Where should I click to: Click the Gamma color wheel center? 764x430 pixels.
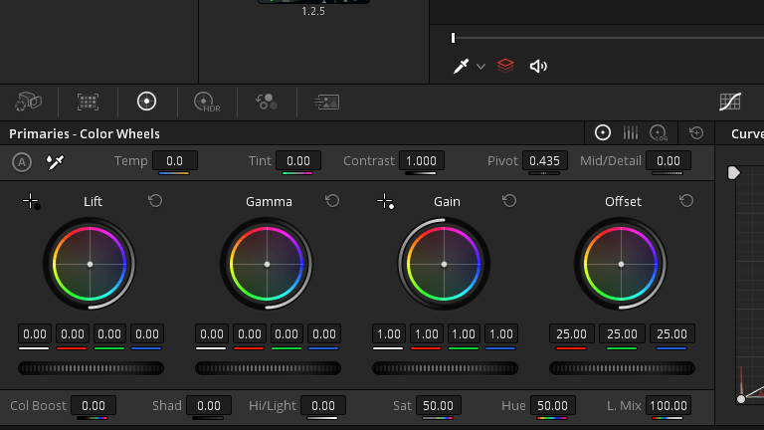267,264
